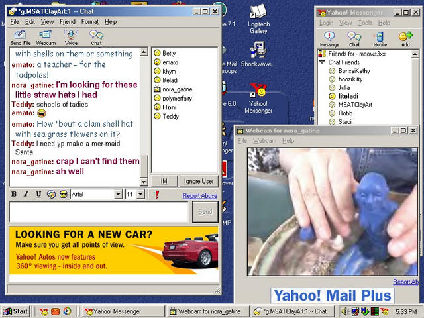Click mail envelope quick launch icon

pyautogui.click(x=55, y=311)
